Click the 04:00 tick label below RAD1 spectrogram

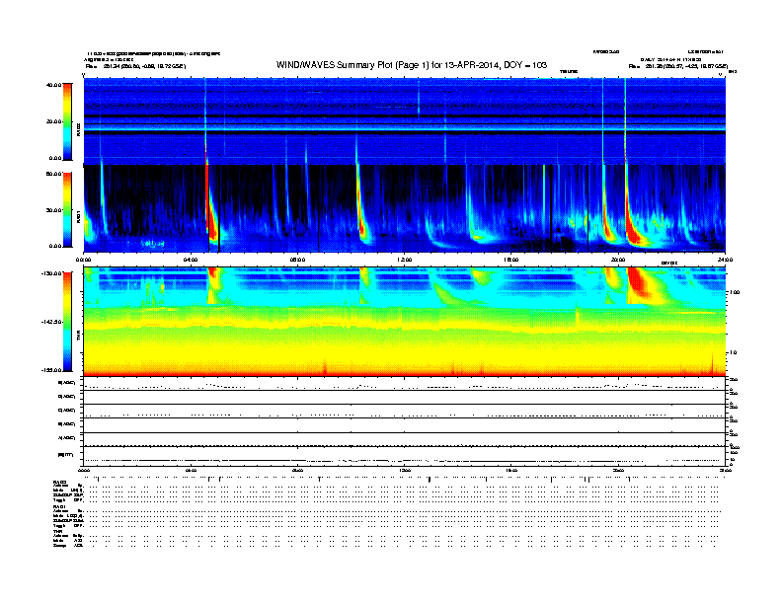(191, 260)
